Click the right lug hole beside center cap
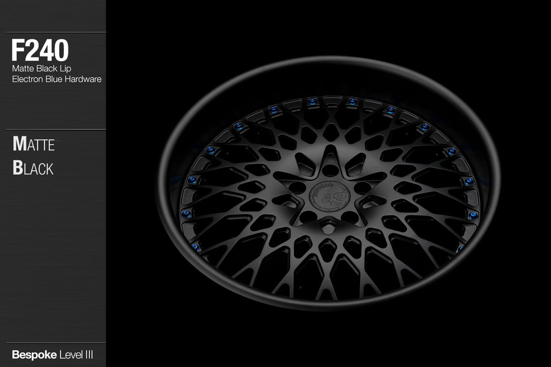 coord(362,187)
